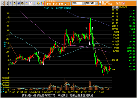Click the 96/06/25 date label on axis
This screenshot has width=137, height=98.
[x=86, y=92]
